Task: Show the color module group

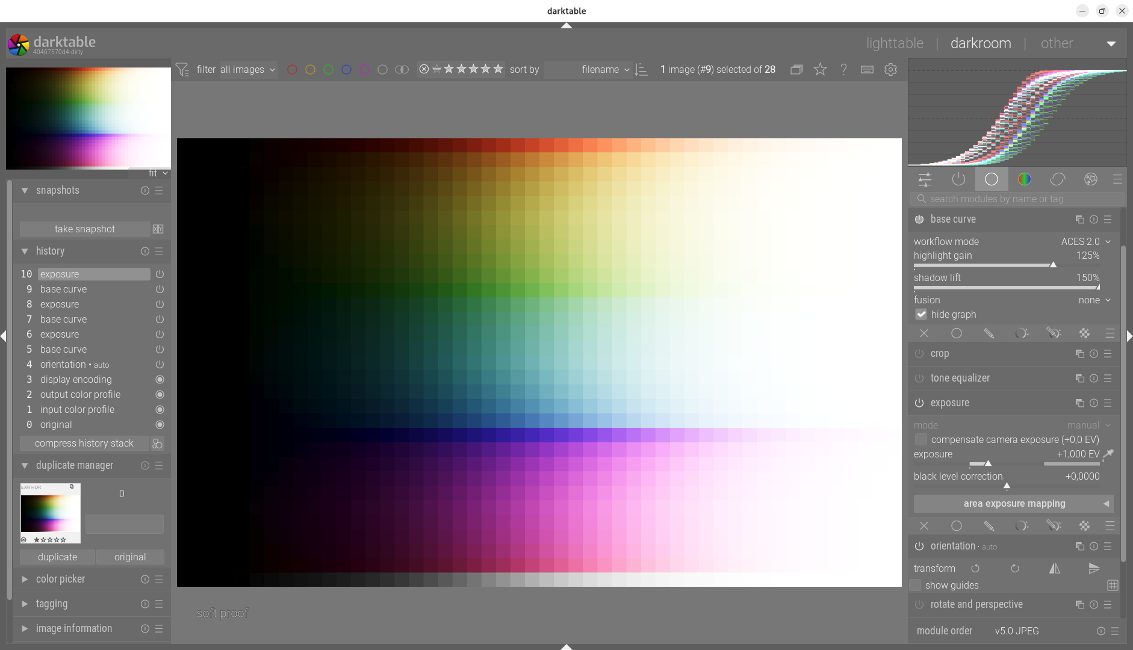Action: pos(1024,179)
